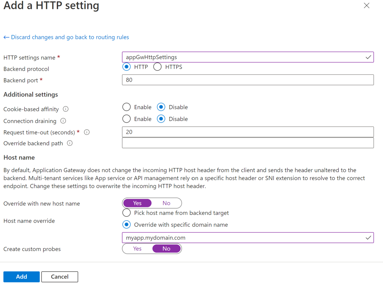The width and height of the screenshot is (383, 290).
Task: Discard changes and go back to routing rules
Action: coord(70,37)
